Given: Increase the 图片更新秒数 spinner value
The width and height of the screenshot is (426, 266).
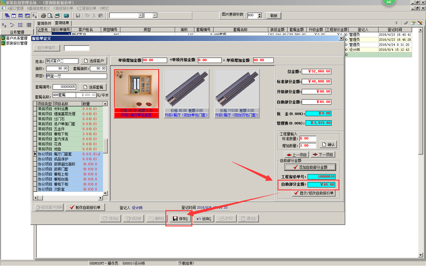Looking at the screenshot, I should (260, 14).
